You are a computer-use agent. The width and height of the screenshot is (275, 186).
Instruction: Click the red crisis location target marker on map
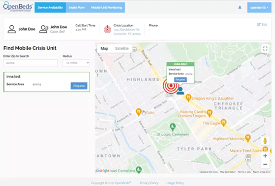point(170,86)
